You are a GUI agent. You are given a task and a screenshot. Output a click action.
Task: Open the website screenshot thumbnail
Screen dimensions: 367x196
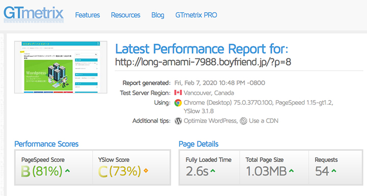click(x=61, y=67)
